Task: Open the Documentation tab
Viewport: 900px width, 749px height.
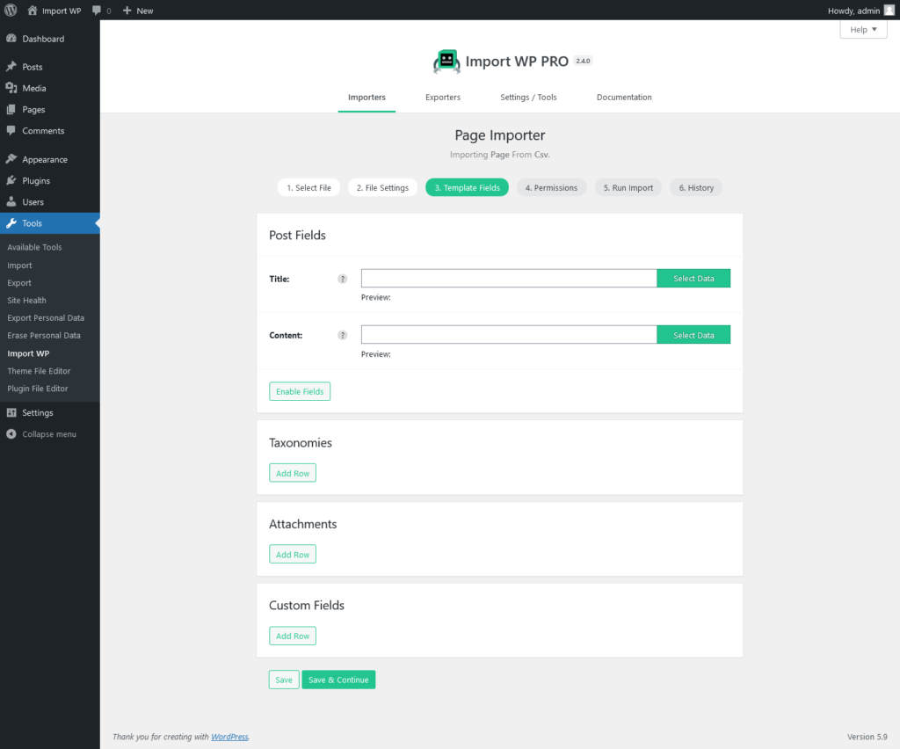Action: pyautogui.click(x=625, y=97)
